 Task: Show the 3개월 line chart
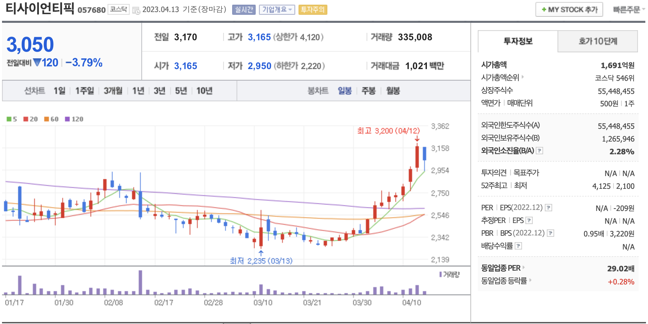pos(113,91)
